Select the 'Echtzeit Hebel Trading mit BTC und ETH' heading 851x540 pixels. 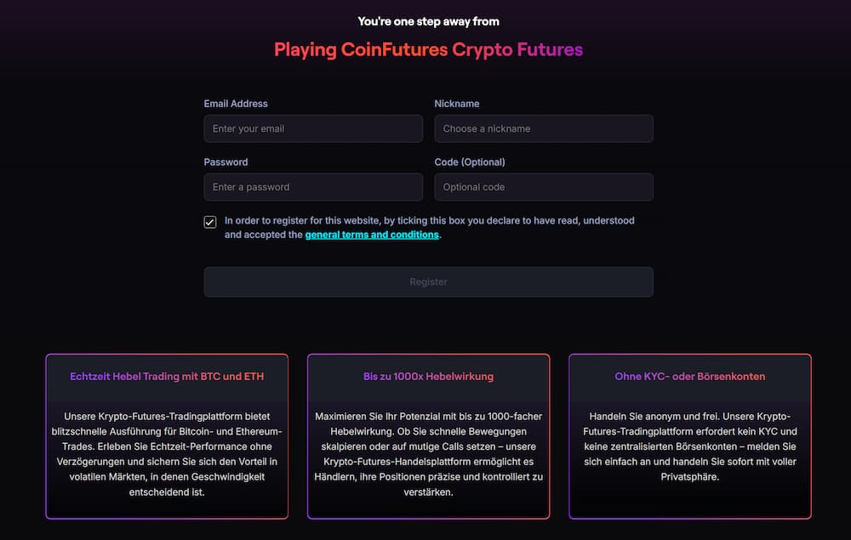point(167,376)
